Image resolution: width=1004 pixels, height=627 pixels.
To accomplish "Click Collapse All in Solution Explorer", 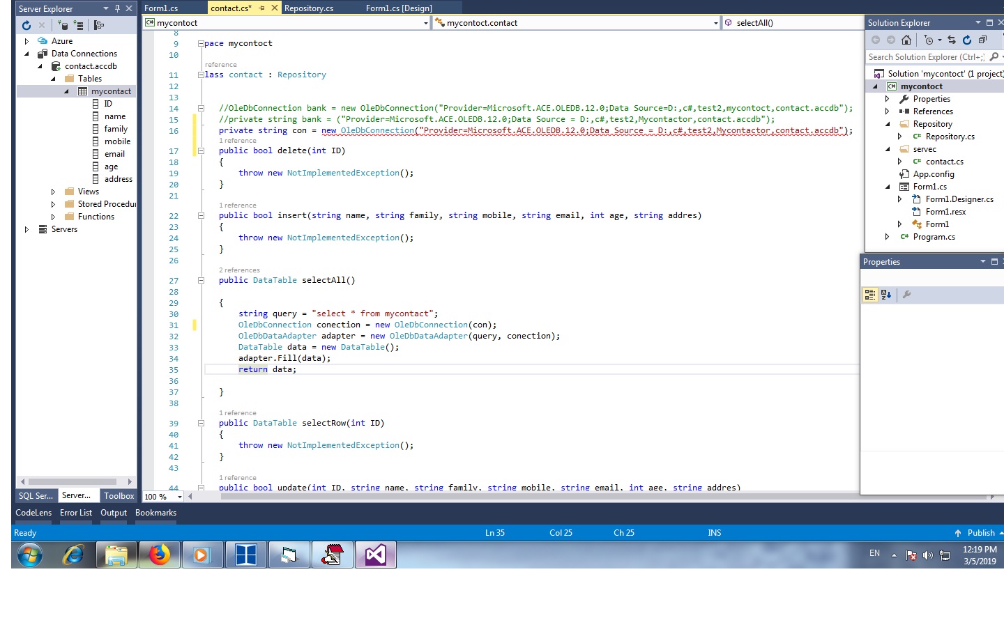I will tap(982, 40).
